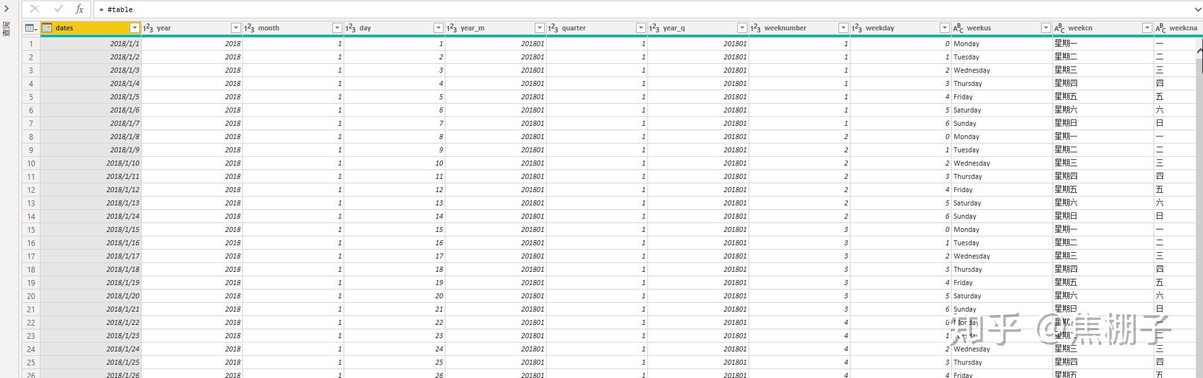This screenshot has height=378, width=1203.
Task: Open filter dropdown for year_q column
Action: click(742, 28)
